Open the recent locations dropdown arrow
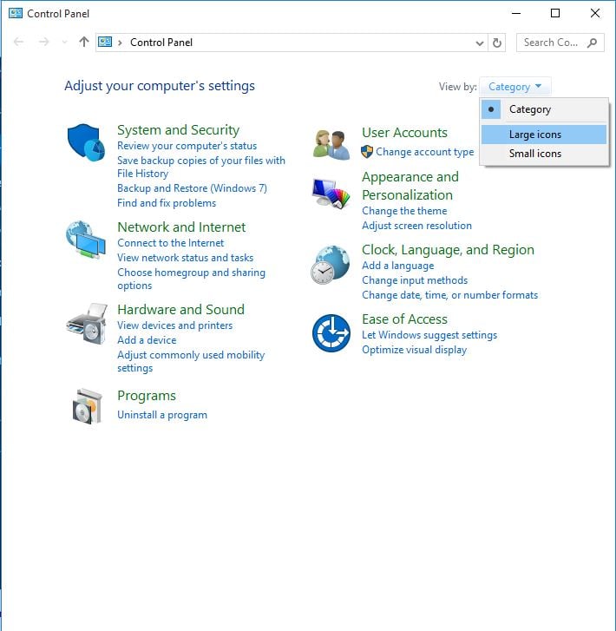This screenshot has height=631, width=616. [64, 42]
